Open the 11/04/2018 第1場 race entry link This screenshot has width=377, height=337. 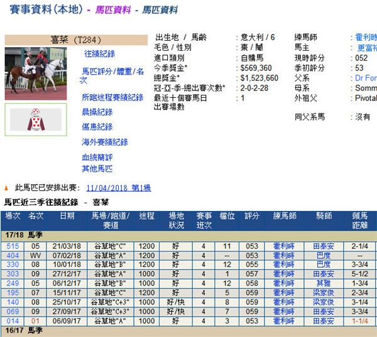point(118,188)
